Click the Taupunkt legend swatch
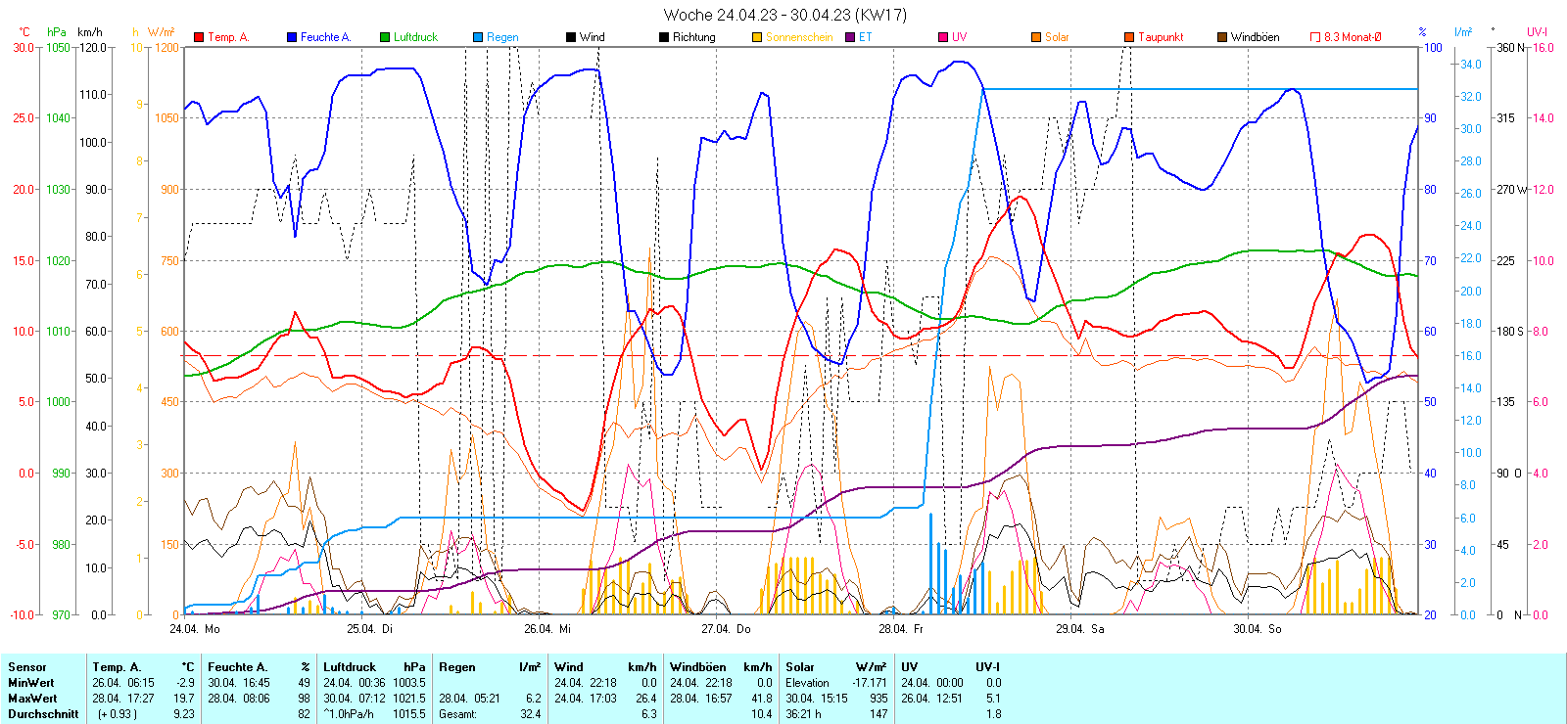 tap(1129, 37)
